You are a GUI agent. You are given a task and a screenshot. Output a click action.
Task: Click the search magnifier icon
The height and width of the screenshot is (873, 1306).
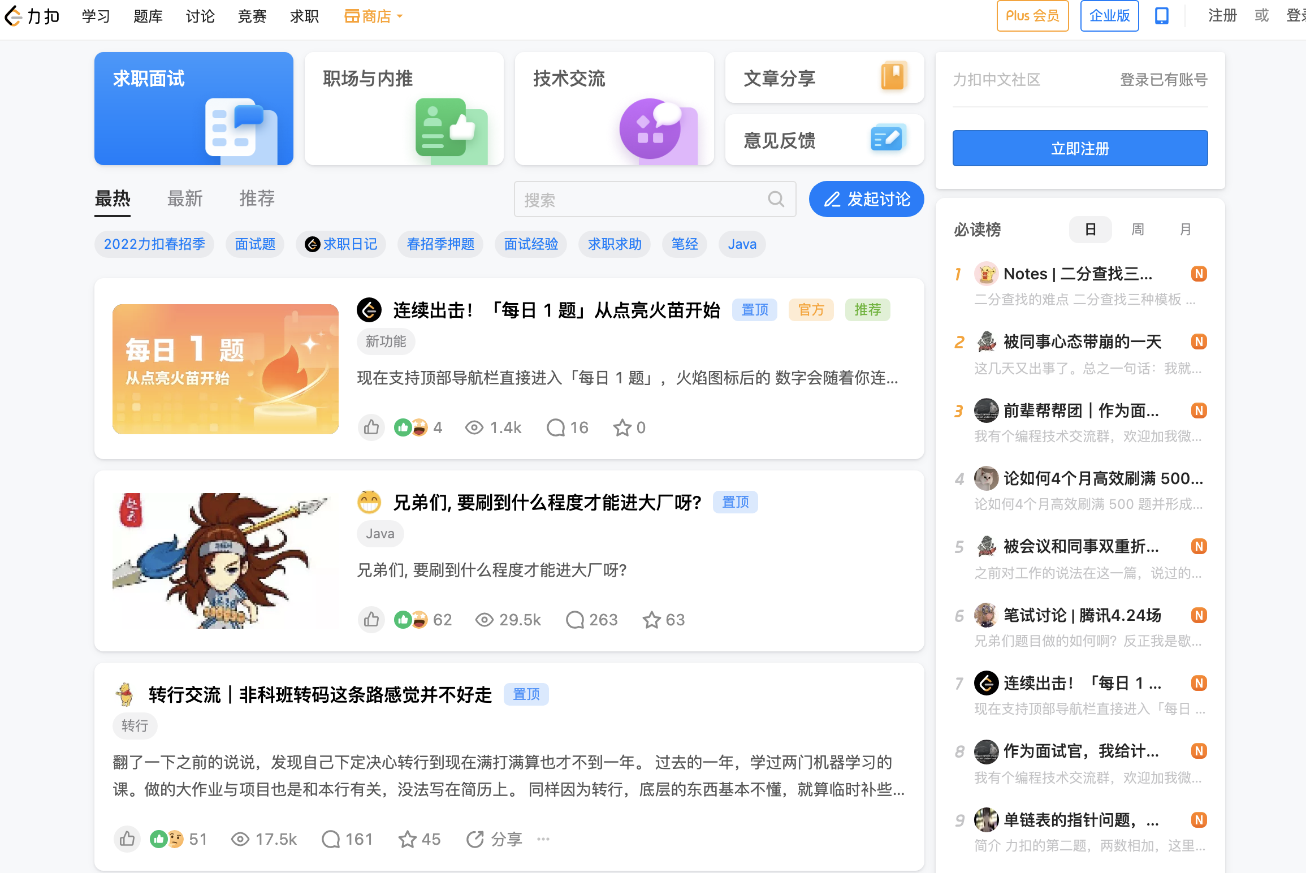tap(776, 199)
